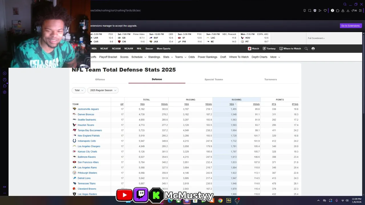
Task: Click the Depth Charts nav link
Action: (259, 57)
